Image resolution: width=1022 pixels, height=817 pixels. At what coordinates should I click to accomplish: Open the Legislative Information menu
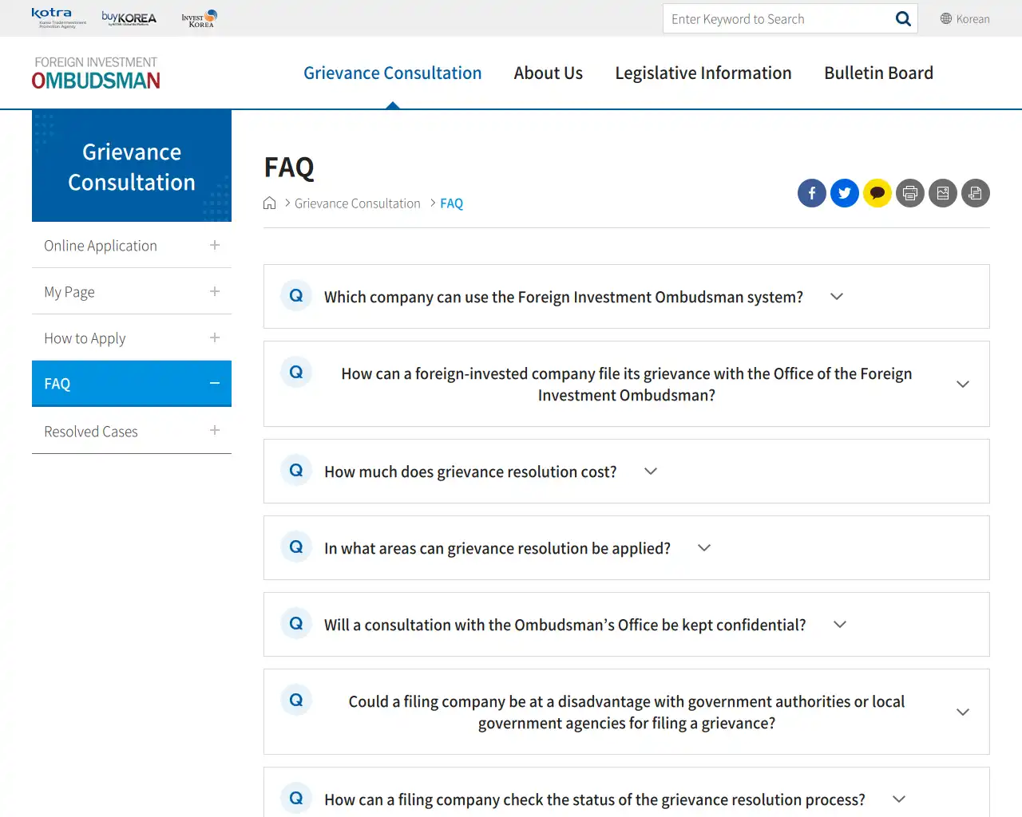(x=703, y=73)
